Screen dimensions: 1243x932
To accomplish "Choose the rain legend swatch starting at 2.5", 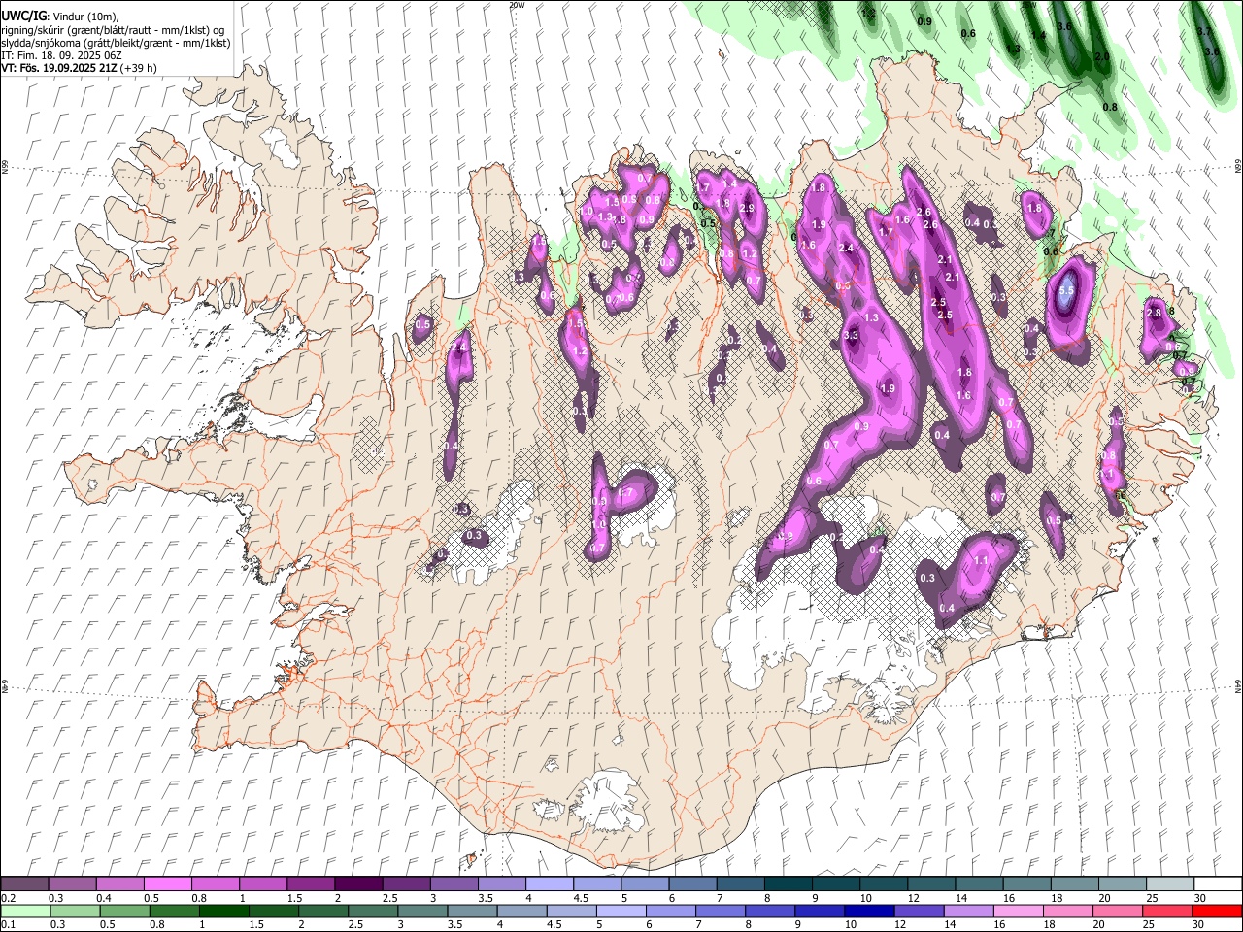I will (x=372, y=911).
